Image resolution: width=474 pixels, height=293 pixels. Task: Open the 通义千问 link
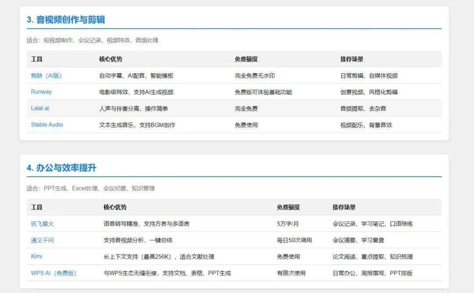[42, 240]
